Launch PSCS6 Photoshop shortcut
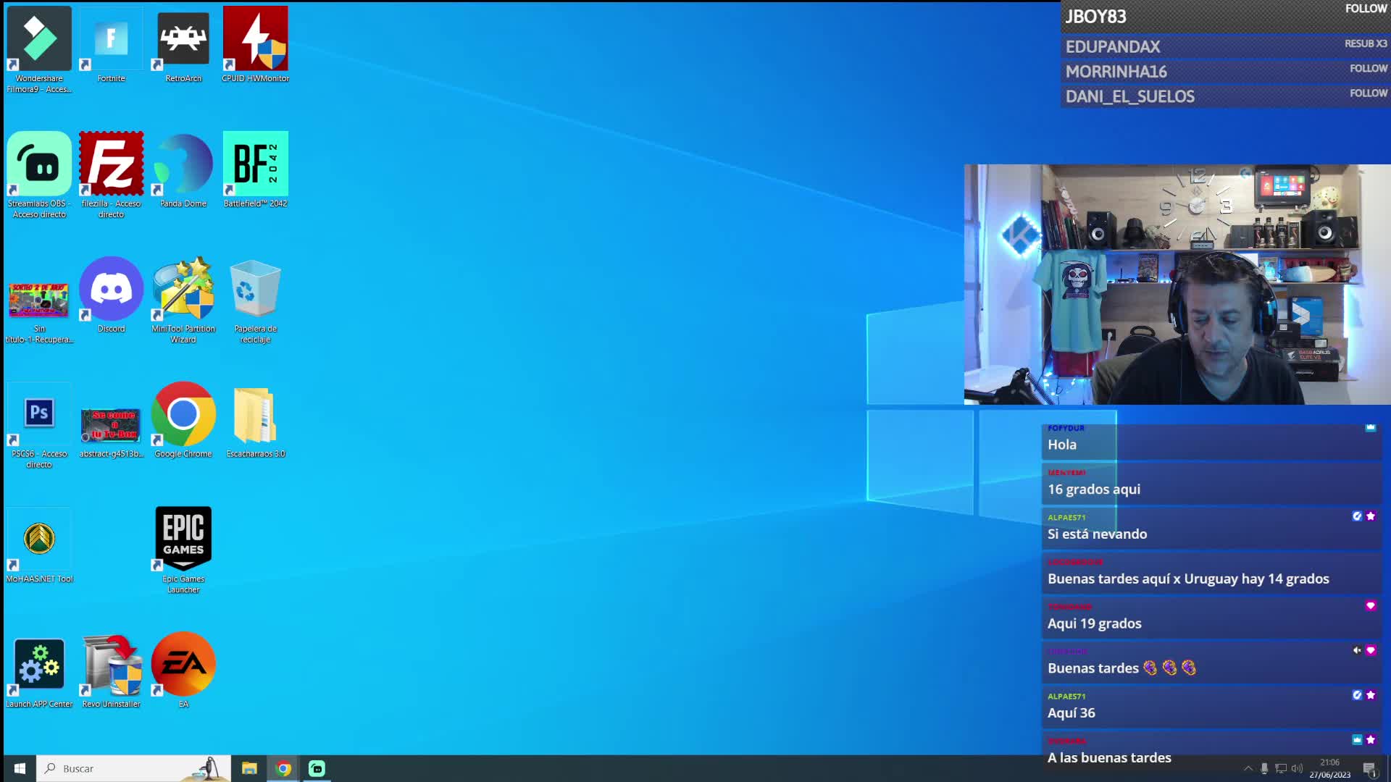 [39, 425]
